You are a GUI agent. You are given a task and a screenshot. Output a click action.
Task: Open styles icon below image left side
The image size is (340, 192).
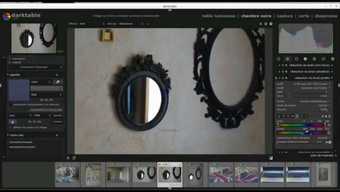pyautogui.click(x=74, y=158)
